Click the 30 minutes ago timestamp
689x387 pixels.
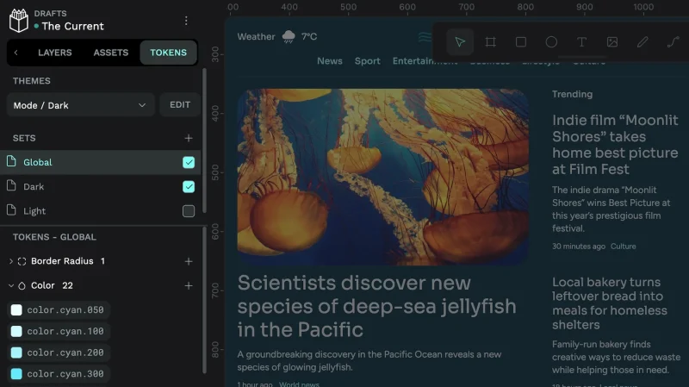578,247
